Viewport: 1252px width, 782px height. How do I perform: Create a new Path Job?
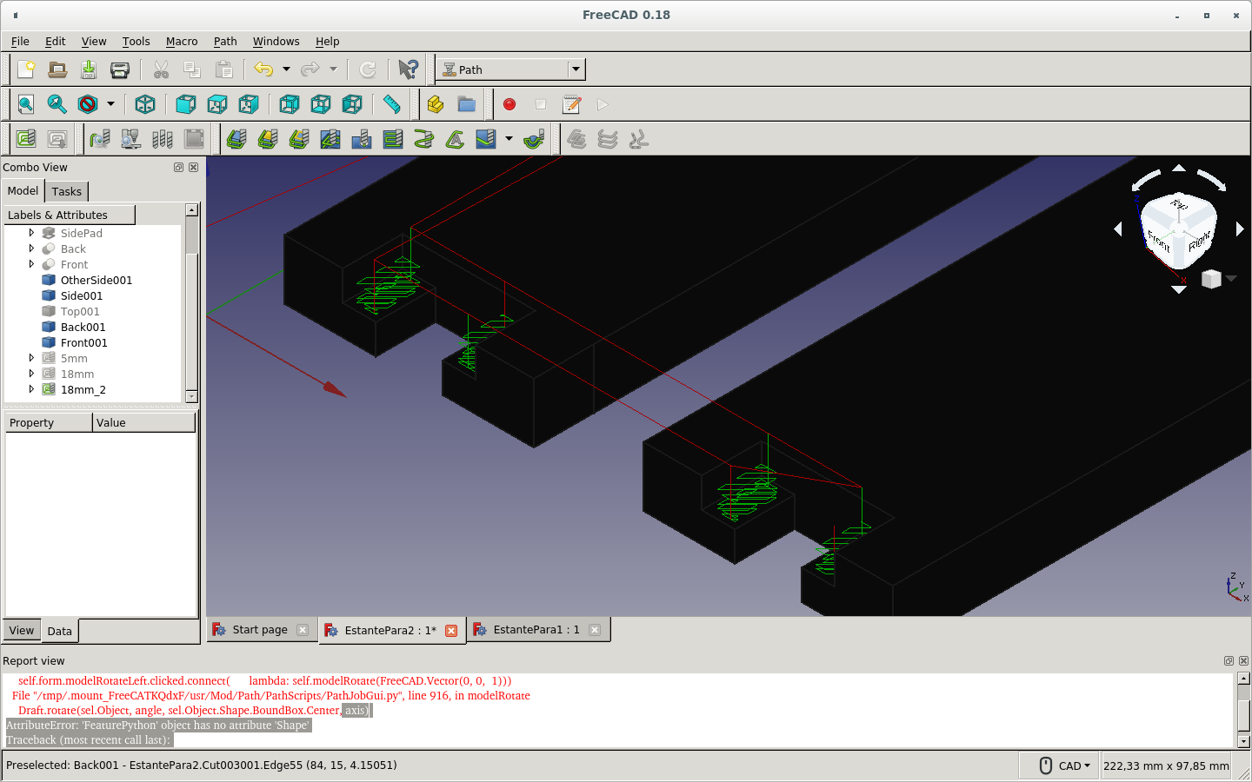point(26,139)
